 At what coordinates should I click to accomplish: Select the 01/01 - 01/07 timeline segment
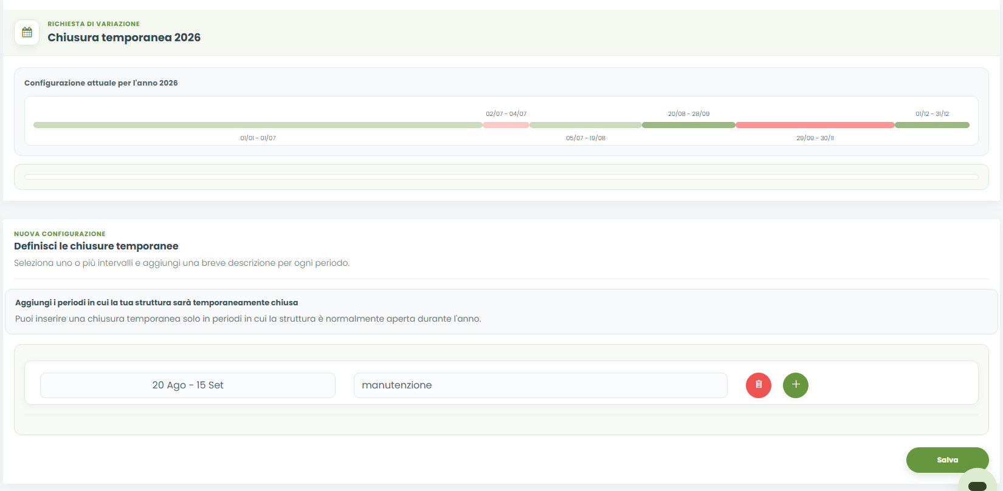tap(258, 125)
